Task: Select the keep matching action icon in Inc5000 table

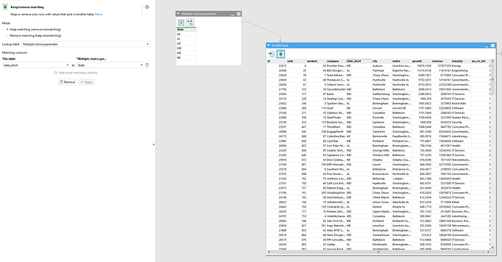Action: point(280,54)
